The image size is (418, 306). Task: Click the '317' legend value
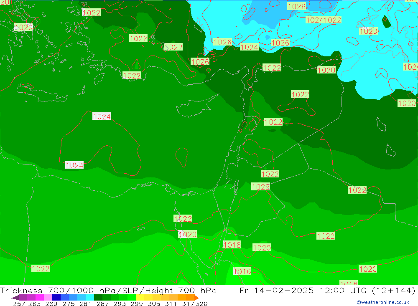click(188, 303)
